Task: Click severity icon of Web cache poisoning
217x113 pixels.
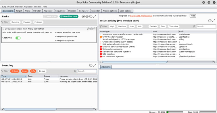Action: 101,49
